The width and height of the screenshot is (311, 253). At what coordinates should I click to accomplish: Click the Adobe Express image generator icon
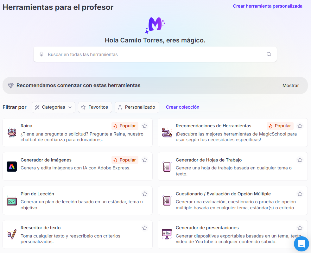coord(12,167)
